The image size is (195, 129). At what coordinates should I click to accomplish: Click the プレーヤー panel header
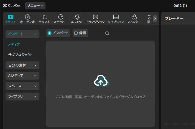pyautogui.click(x=174, y=19)
